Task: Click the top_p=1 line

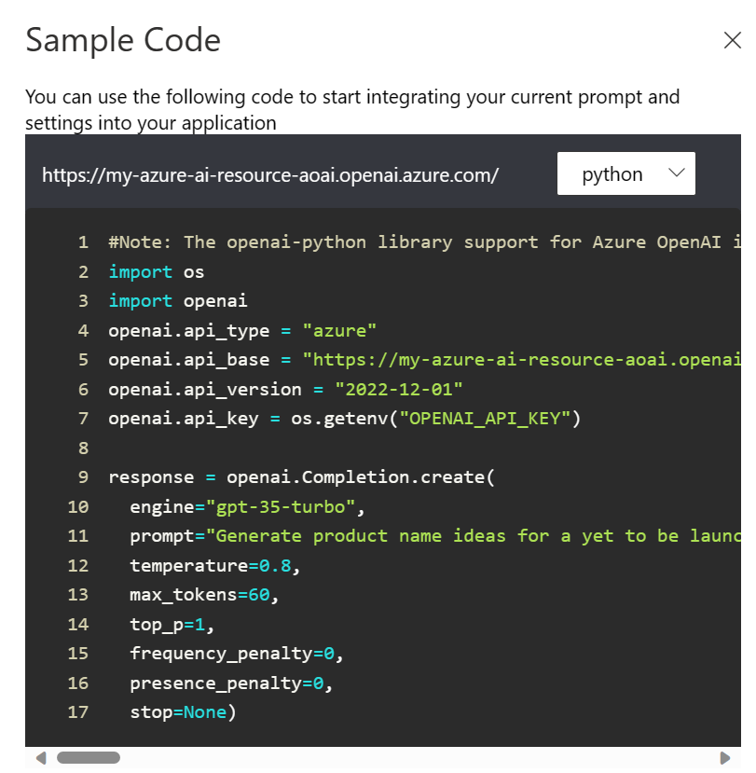Action: (x=172, y=625)
